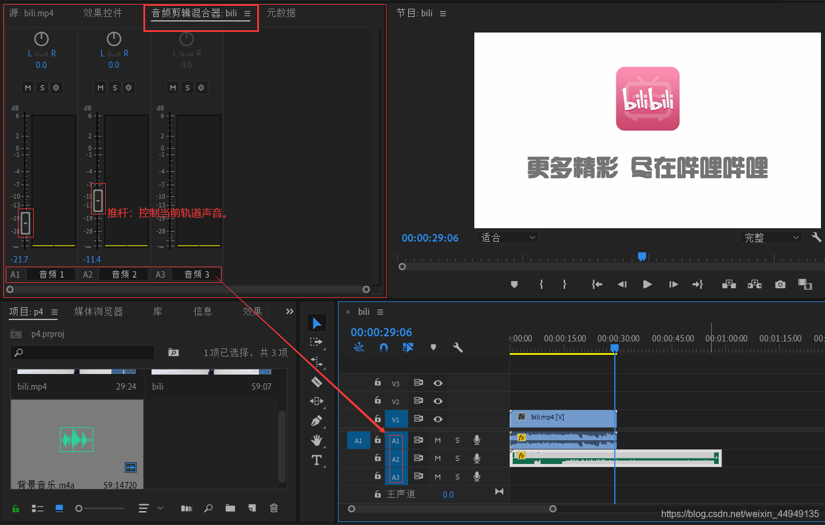Open 项目: p4 panel menu
825x525 pixels.
55,312
